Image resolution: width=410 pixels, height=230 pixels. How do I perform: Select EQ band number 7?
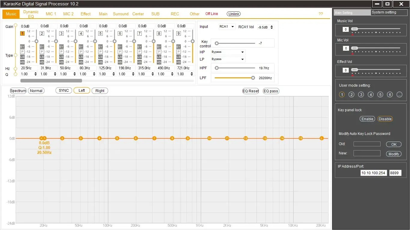[139, 34]
